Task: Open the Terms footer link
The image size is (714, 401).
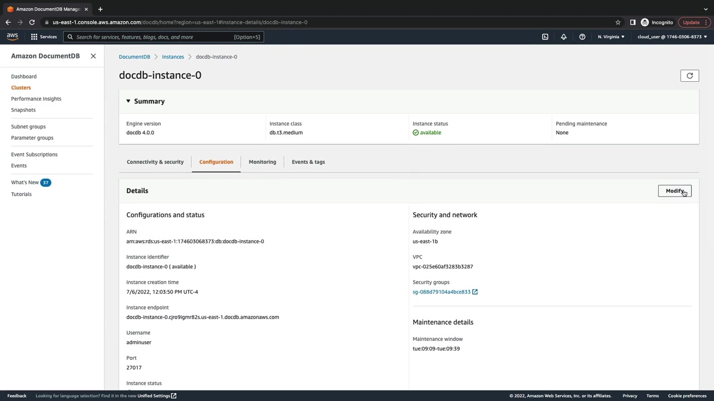Action: [x=653, y=396]
